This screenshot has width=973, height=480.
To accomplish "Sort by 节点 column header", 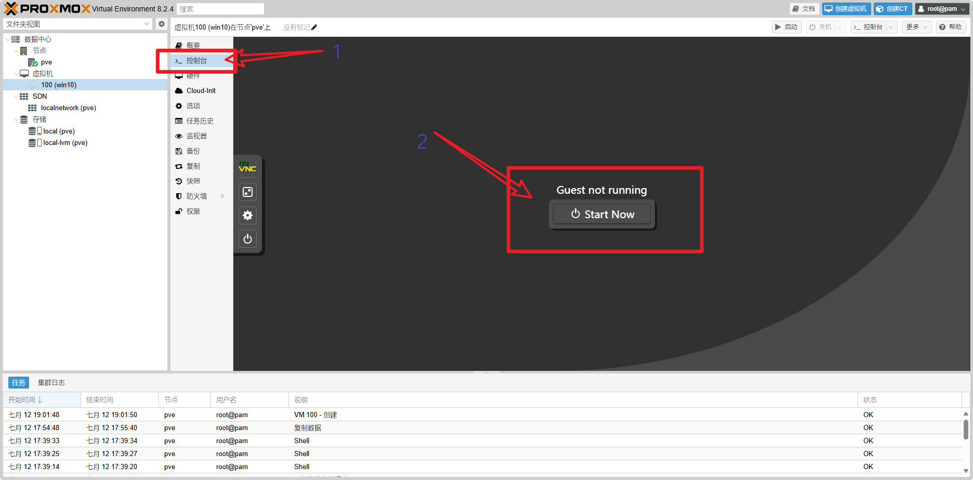I will [185, 400].
